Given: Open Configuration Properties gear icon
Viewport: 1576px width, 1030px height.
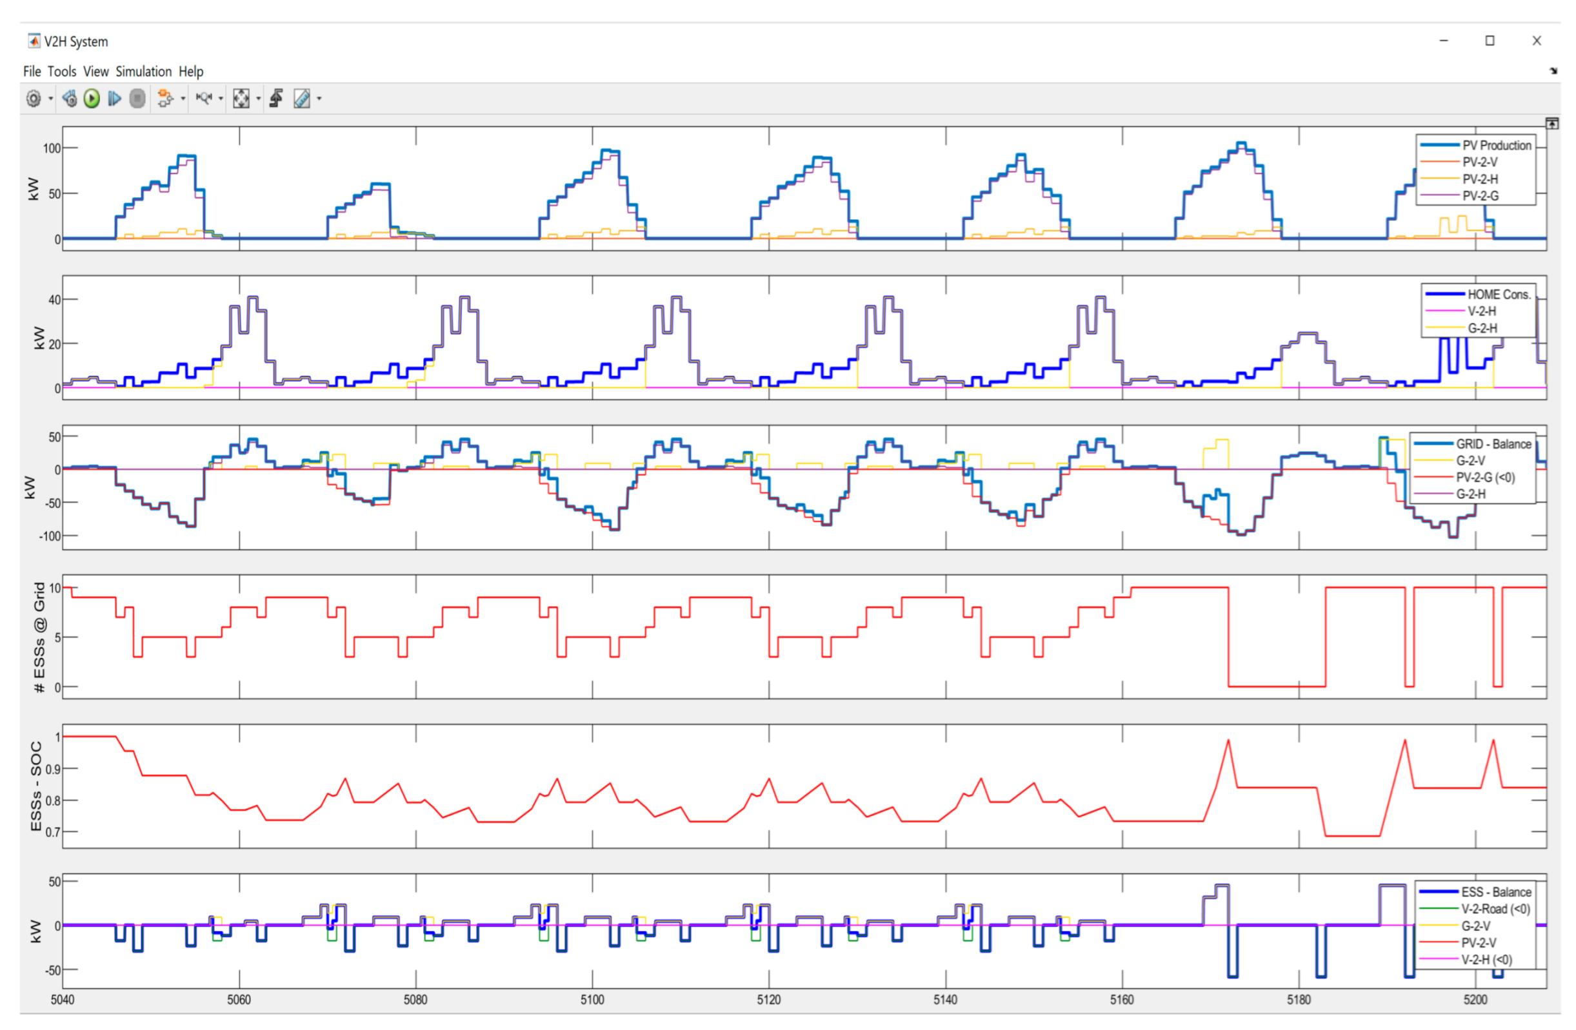Looking at the screenshot, I should tap(33, 99).
